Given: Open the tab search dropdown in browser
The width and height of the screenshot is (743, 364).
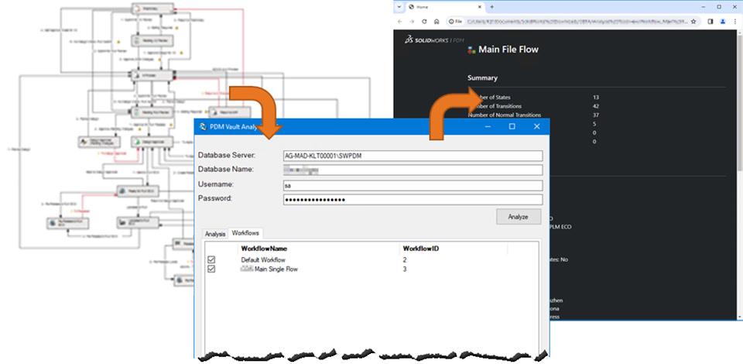Looking at the screenshot, I should pyautogui.click(x=399, y=7).
